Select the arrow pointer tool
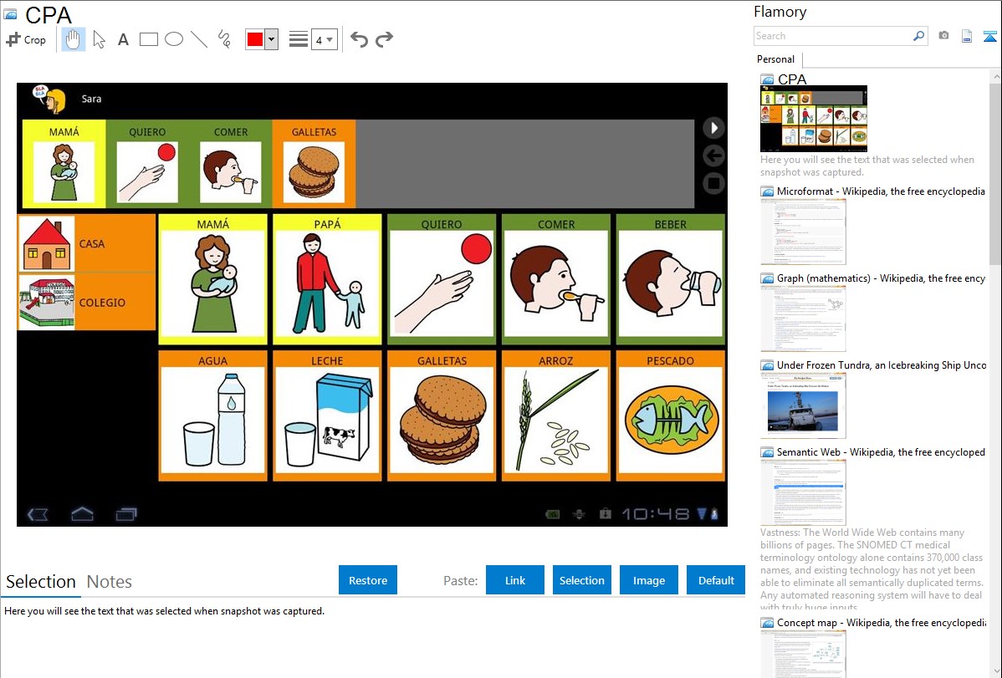This screenshot has height=678, width=1002. tap(99, 39)
